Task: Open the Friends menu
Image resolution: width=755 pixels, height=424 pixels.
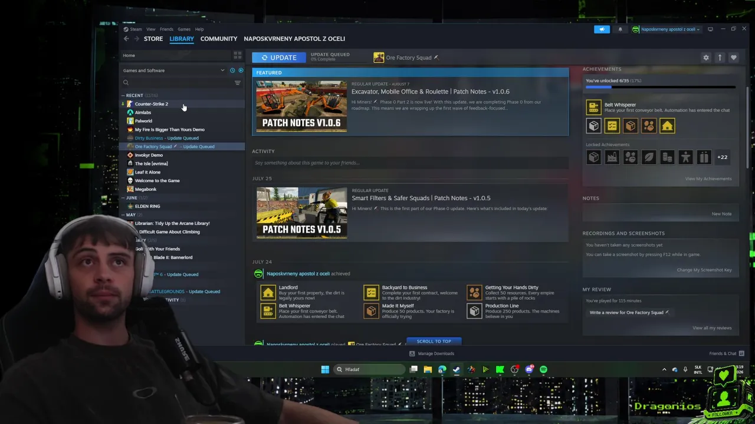Action: click(166, 29)
